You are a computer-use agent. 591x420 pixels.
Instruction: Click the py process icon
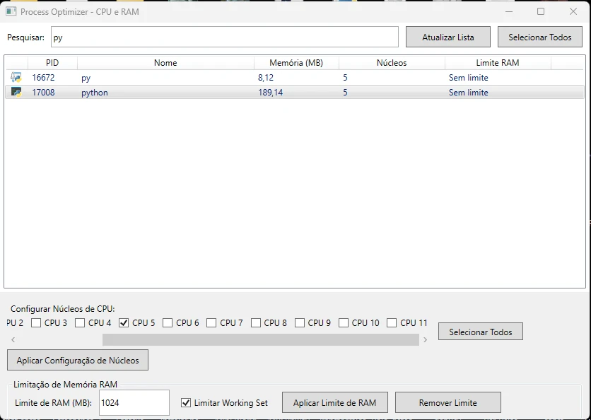[x=16, y=78]
